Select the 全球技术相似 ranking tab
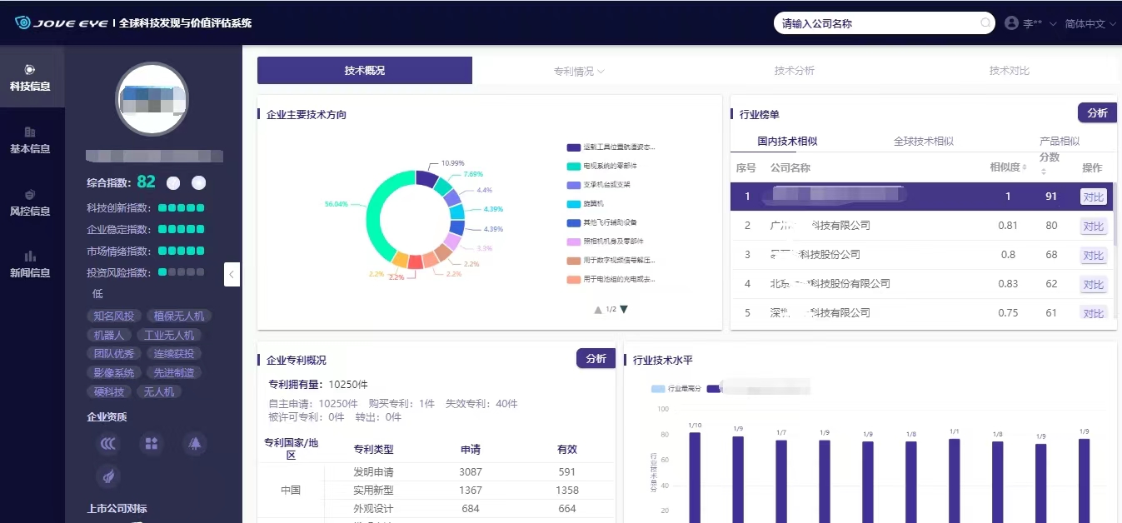 (924, 141)
